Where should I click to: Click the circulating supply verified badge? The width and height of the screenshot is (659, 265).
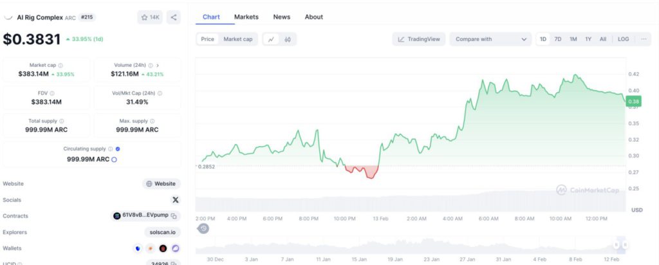point(118,149)
